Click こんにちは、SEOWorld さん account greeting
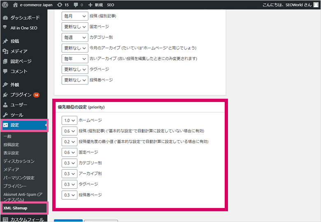Screen dimensions: 321x222 [287, 5]
